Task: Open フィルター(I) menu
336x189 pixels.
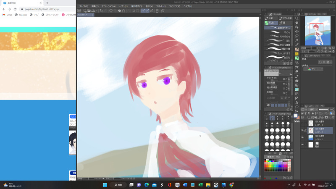Action: click(161, 6)
